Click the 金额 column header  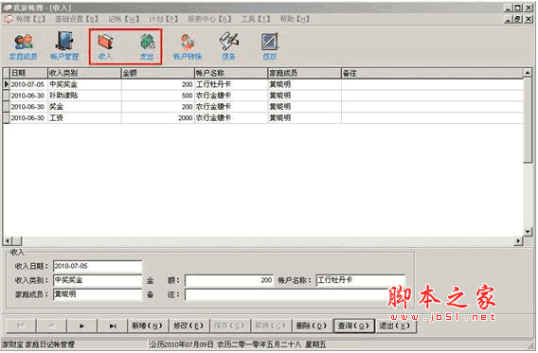point(157,73)
